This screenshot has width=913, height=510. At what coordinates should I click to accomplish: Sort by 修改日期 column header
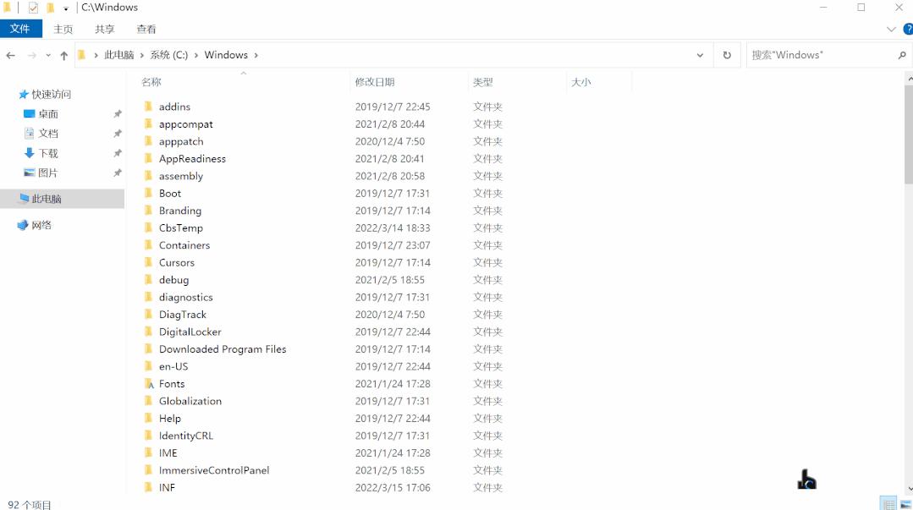tap(375, 82)
